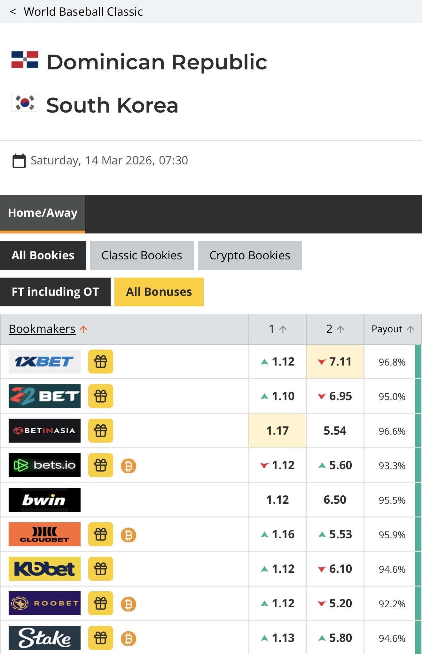Select the Home/Away market tab

(x=43, y=213)
